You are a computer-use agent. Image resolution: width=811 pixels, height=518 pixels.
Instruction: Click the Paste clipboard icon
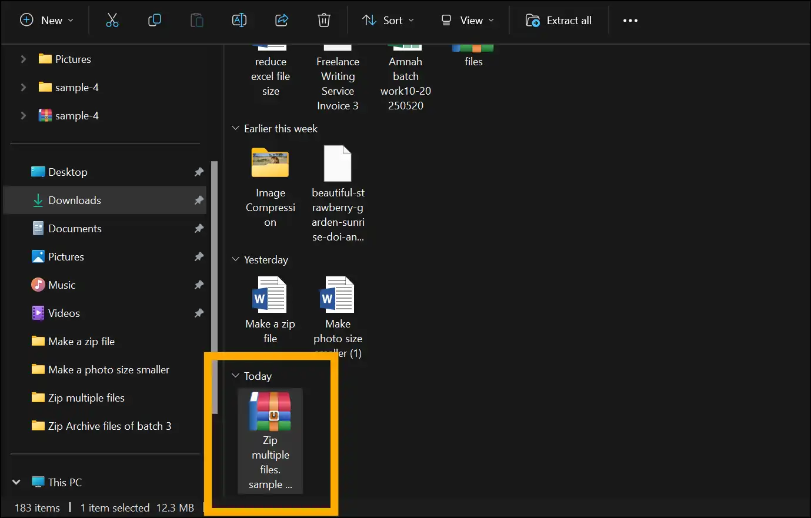(x=196, y=21)
